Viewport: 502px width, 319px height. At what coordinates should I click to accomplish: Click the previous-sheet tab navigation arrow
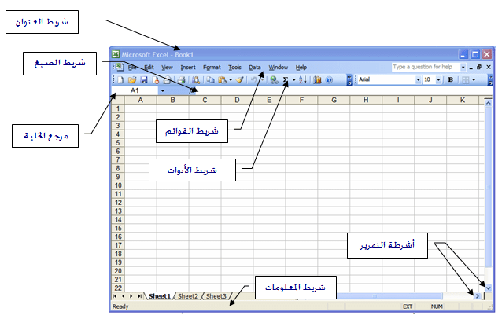[123, 296]
